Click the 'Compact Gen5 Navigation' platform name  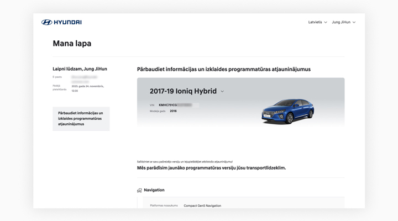202,206
